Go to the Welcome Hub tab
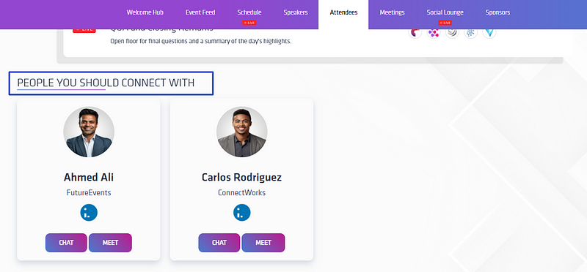The height and width of the screenshot is (272, 587). coord(145,12)
